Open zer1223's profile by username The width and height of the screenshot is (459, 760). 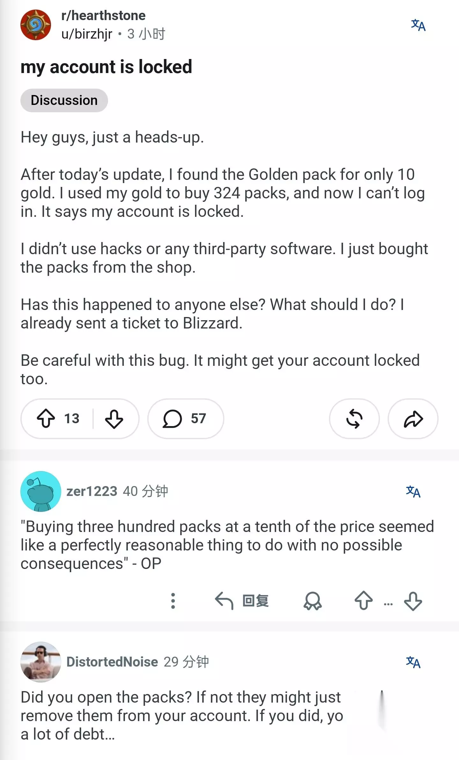[92, 491]
